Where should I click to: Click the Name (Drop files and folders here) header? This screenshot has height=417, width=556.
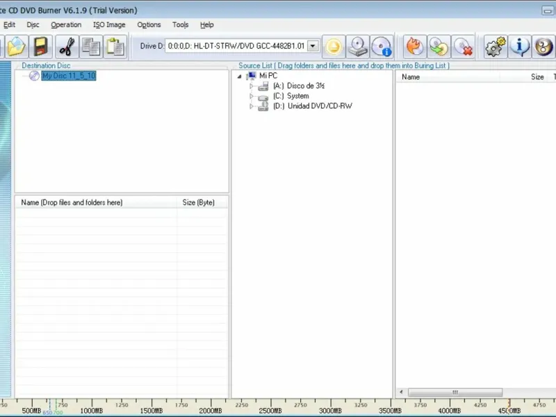pyautogui.click(x=96, y=202)
